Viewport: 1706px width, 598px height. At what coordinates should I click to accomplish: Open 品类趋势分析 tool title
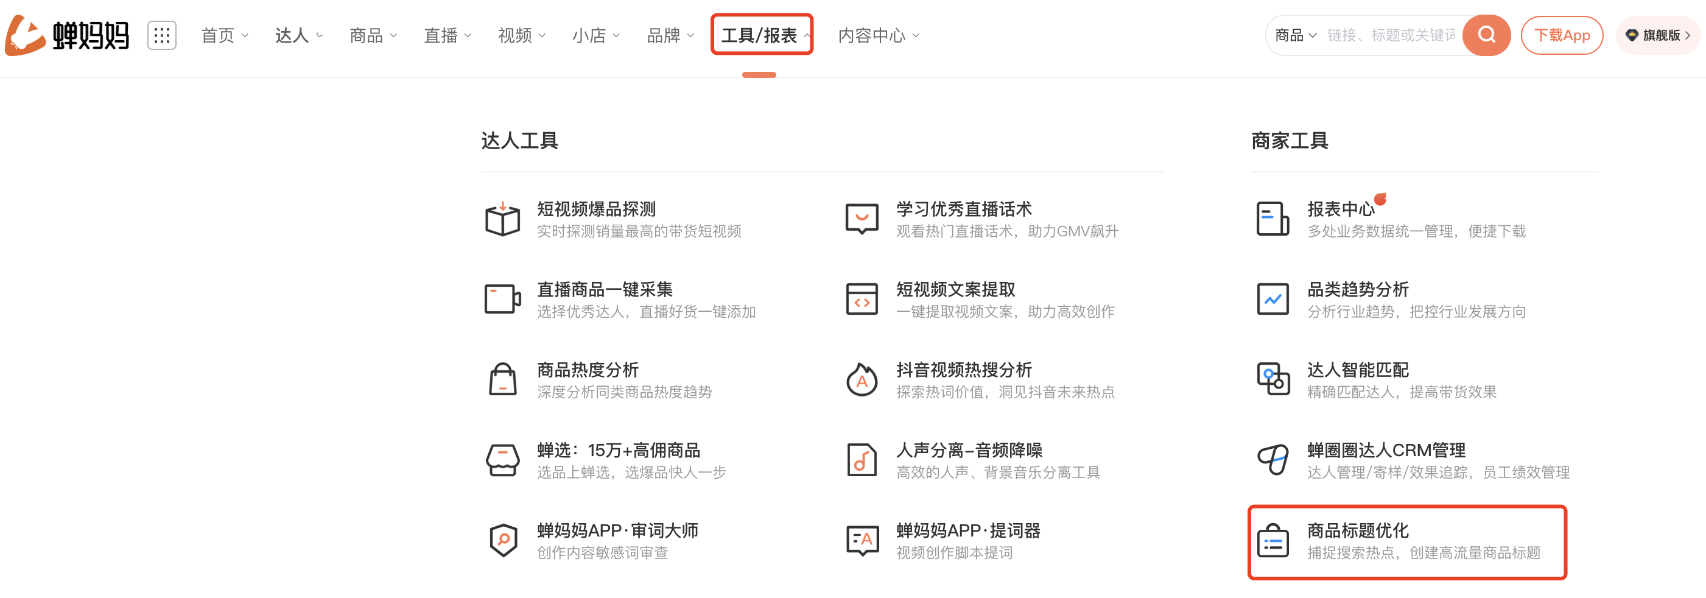1358,289
